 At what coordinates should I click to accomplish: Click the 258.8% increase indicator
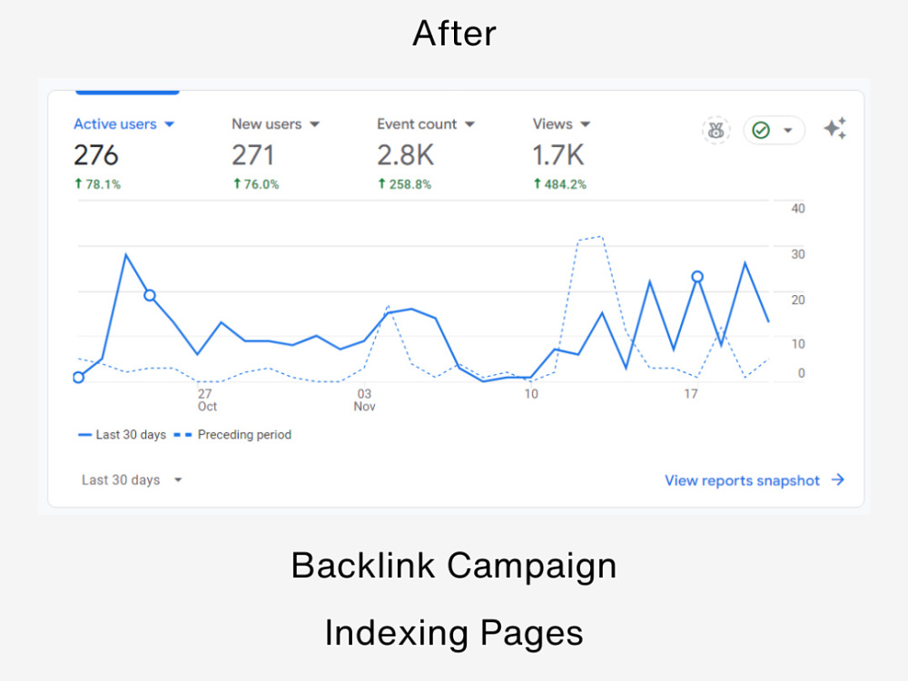coord(404,184)
